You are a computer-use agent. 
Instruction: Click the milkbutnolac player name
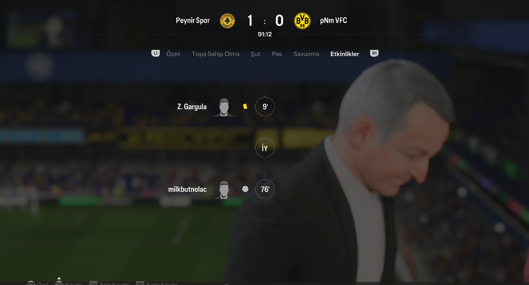click(187, 189)
